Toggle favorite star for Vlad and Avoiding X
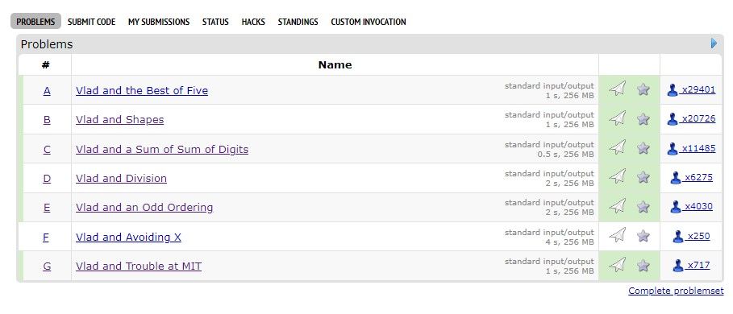 point(643,236)
